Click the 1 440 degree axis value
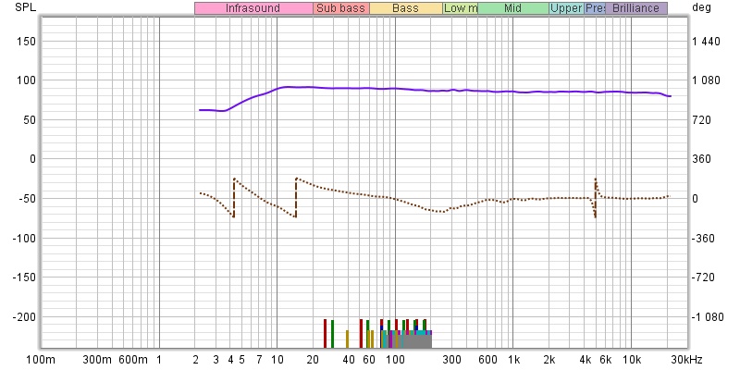The height and width of the screenshot is (370, 740). [706, 42]
